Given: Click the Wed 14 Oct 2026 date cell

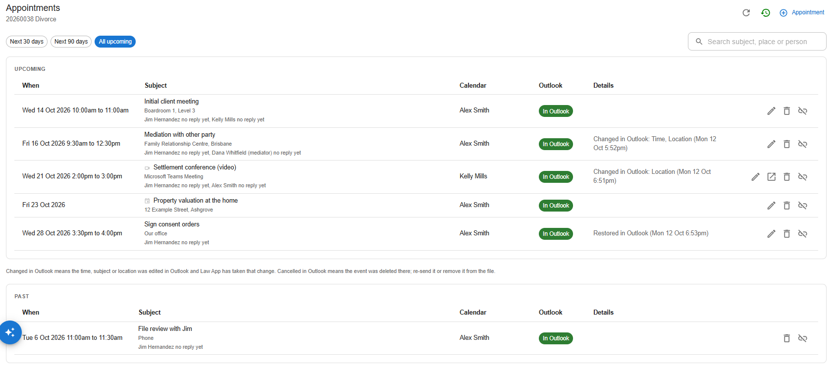Looking at the screenshot, I should [x=75, y=110].
